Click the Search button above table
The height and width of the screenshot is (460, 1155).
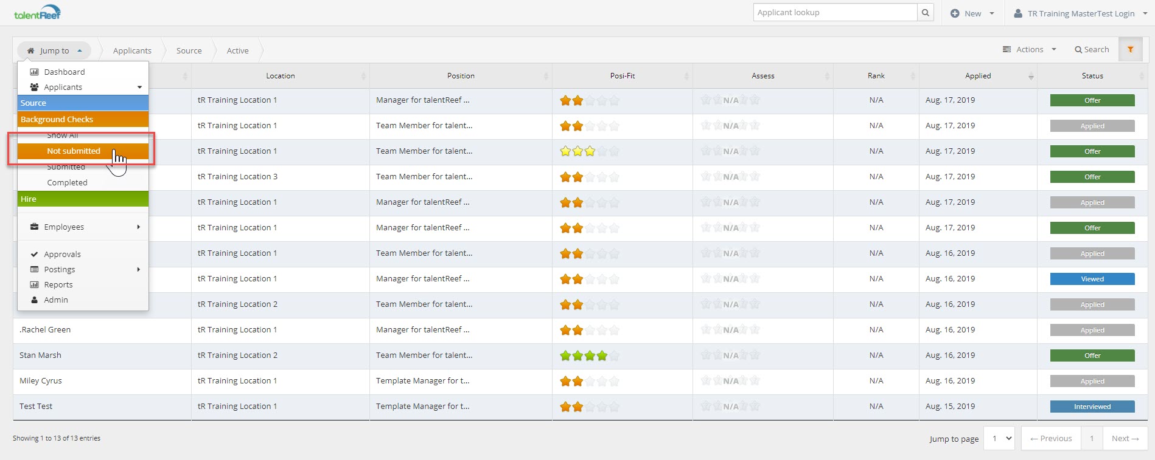[1092, 50]
